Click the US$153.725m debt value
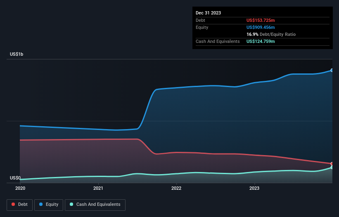This screenshot has width=339, height=217. pos(261,20)
